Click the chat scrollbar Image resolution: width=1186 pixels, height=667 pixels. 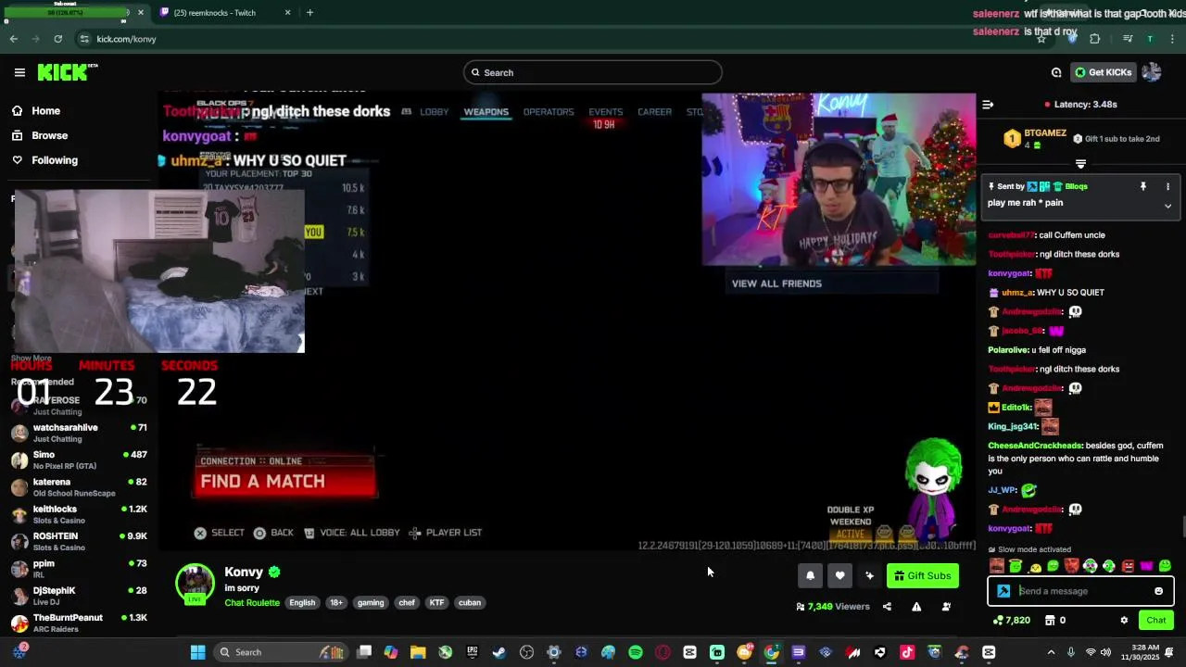point(1182,526)
